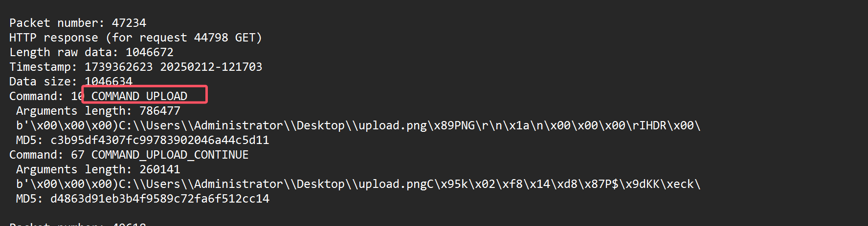Select the MD5 hash c3b95df4307fc99783902046a44c5d11
868x226 pixels.
click(x=160, y=140)
